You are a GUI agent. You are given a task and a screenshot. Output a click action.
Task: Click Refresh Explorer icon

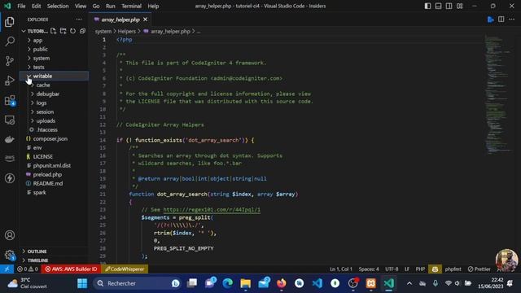click(x=72, y=31)
